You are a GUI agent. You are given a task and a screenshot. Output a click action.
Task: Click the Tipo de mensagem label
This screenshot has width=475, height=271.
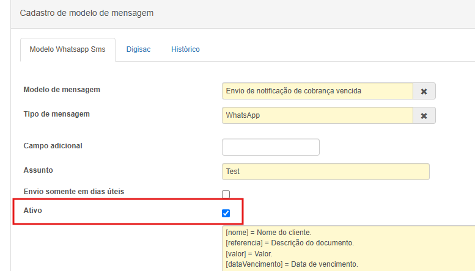point(56,114)
